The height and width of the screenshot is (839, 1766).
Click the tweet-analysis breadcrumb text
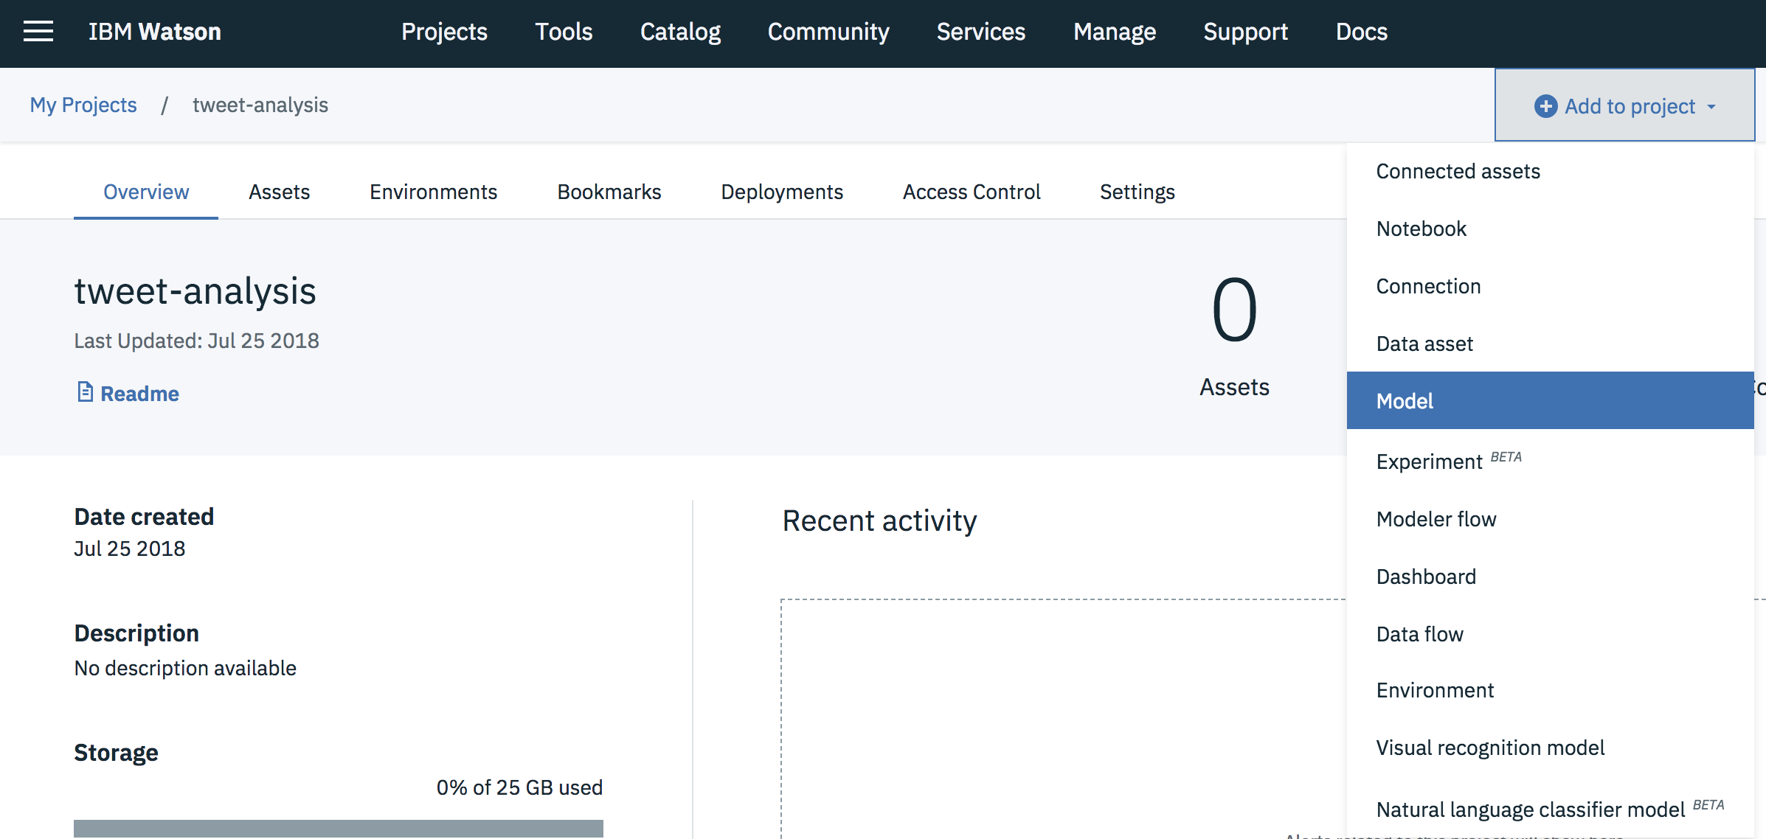(x=260, y=105)
